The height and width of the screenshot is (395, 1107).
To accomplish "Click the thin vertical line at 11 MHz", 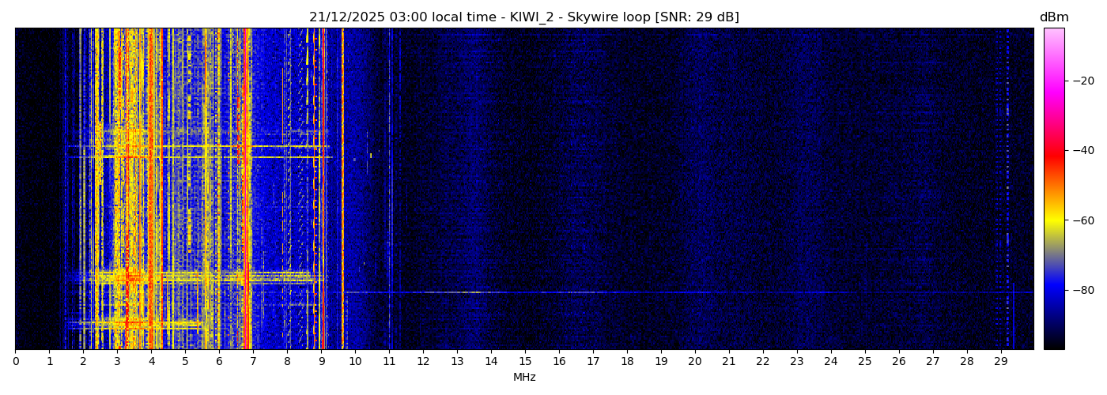I will pos(390,190).
